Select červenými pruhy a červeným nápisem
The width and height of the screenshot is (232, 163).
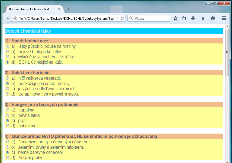(x=8, y=142)
